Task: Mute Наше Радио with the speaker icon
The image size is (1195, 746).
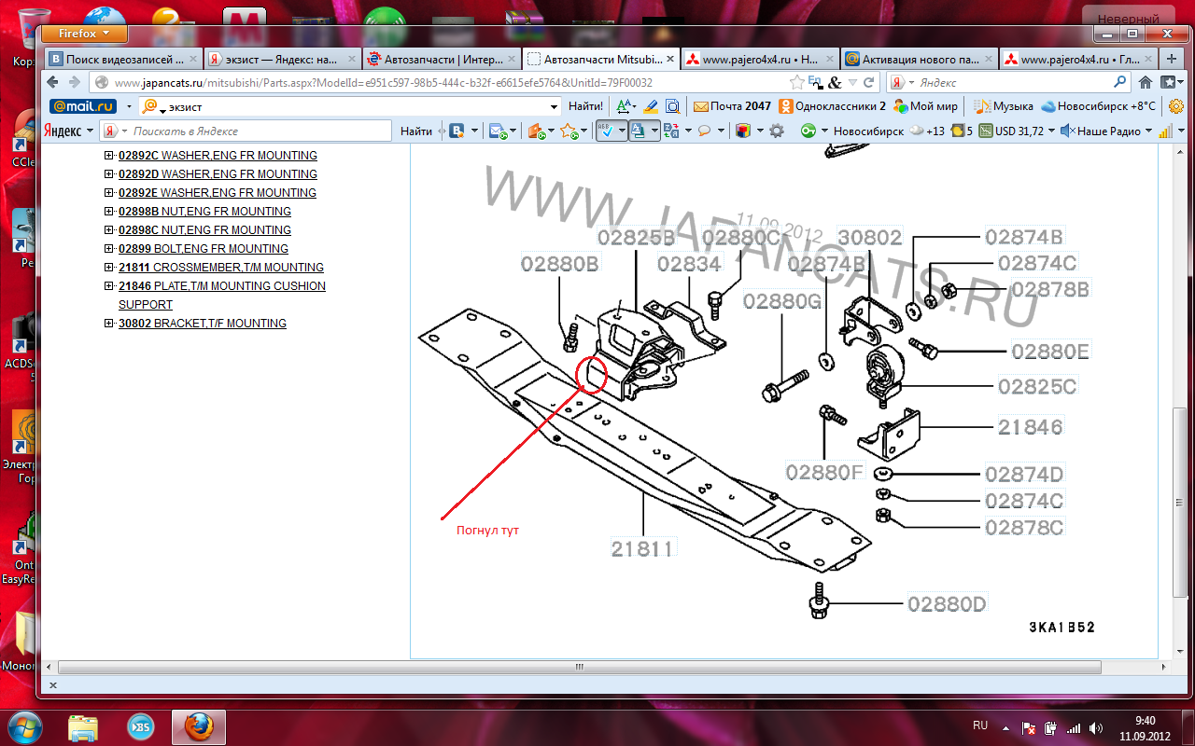Action: pyautogui.click(x=1067, y=131)
